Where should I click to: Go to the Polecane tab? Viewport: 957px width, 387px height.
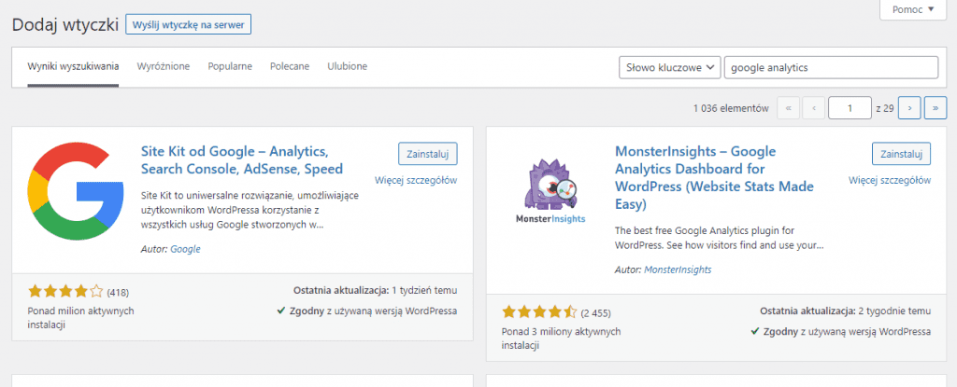click(290, 66)
